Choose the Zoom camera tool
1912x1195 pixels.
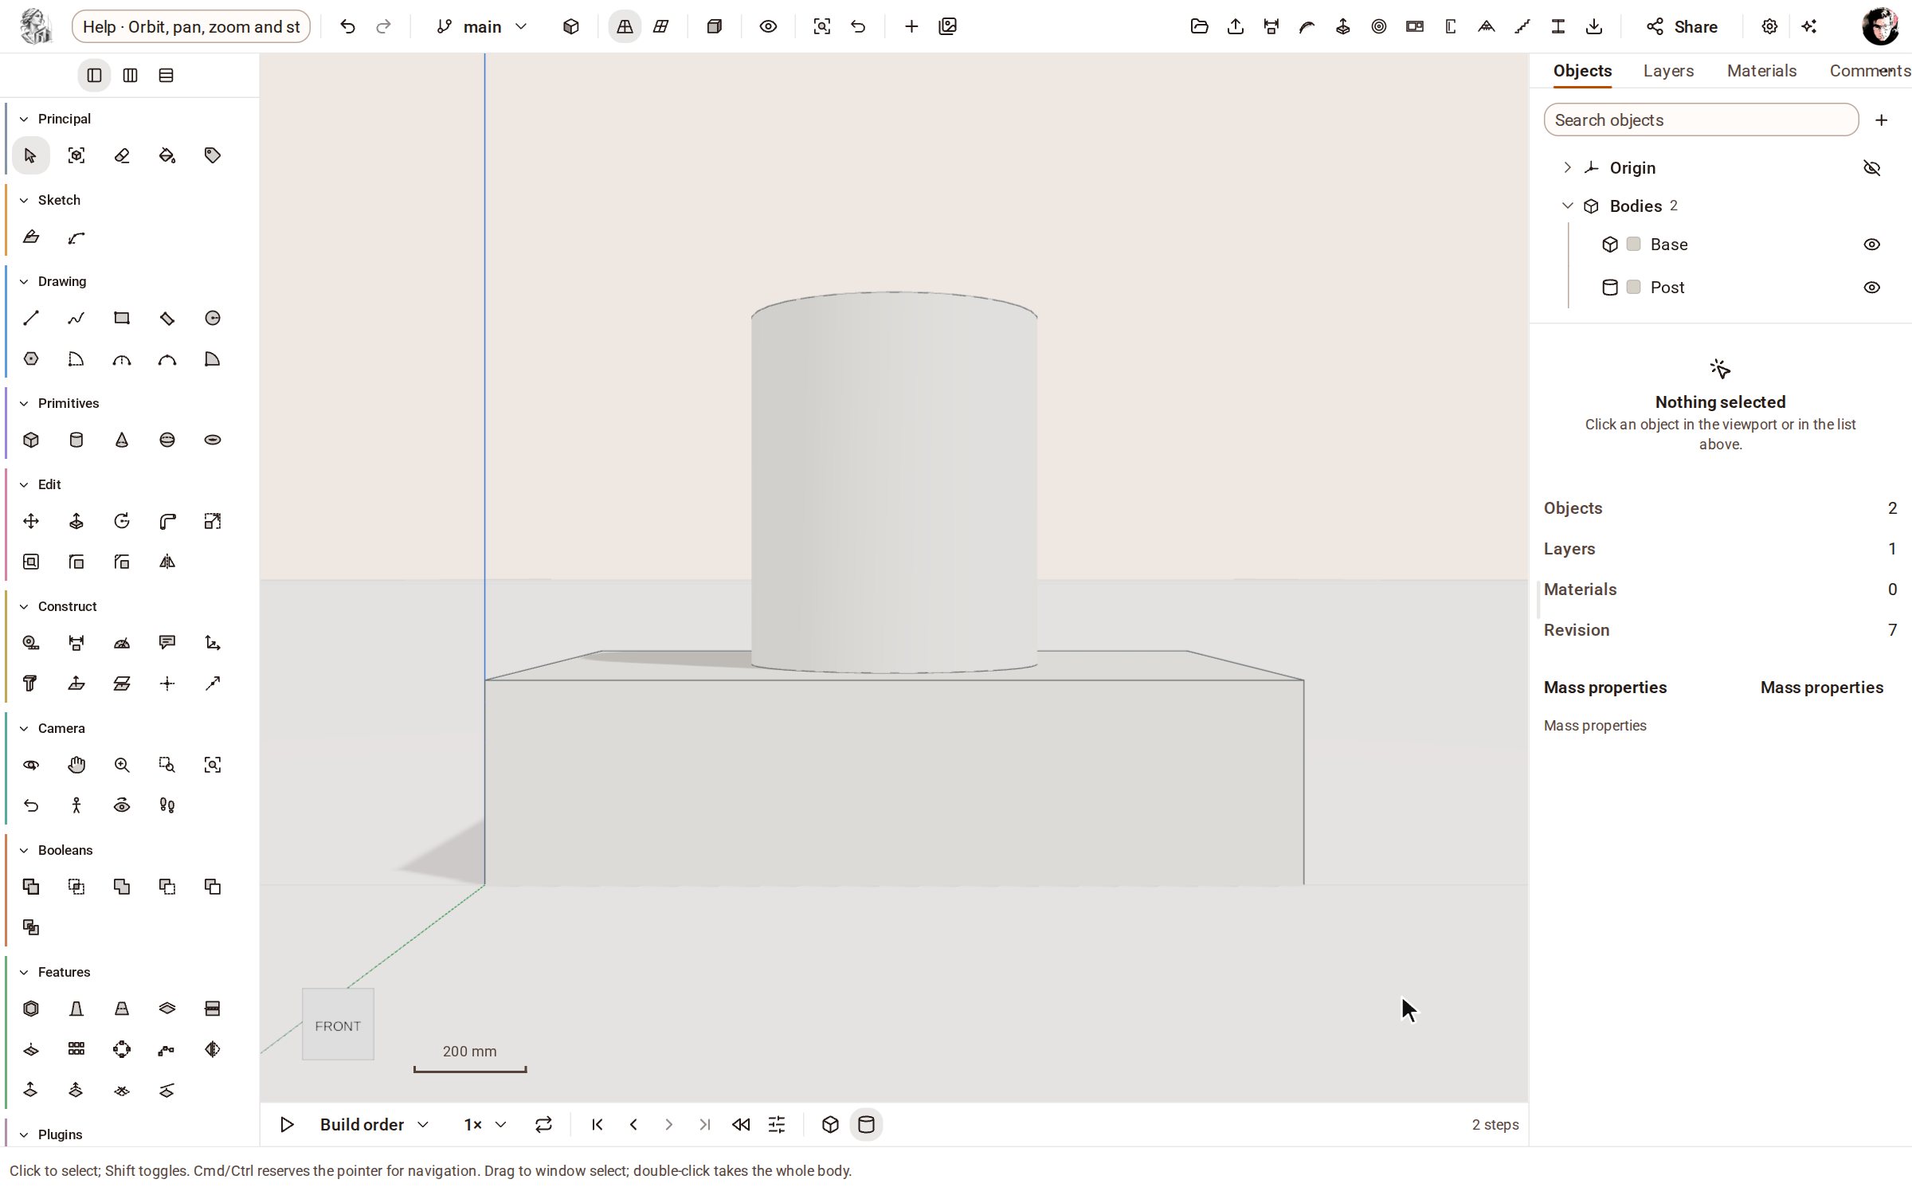pos(122,765)
